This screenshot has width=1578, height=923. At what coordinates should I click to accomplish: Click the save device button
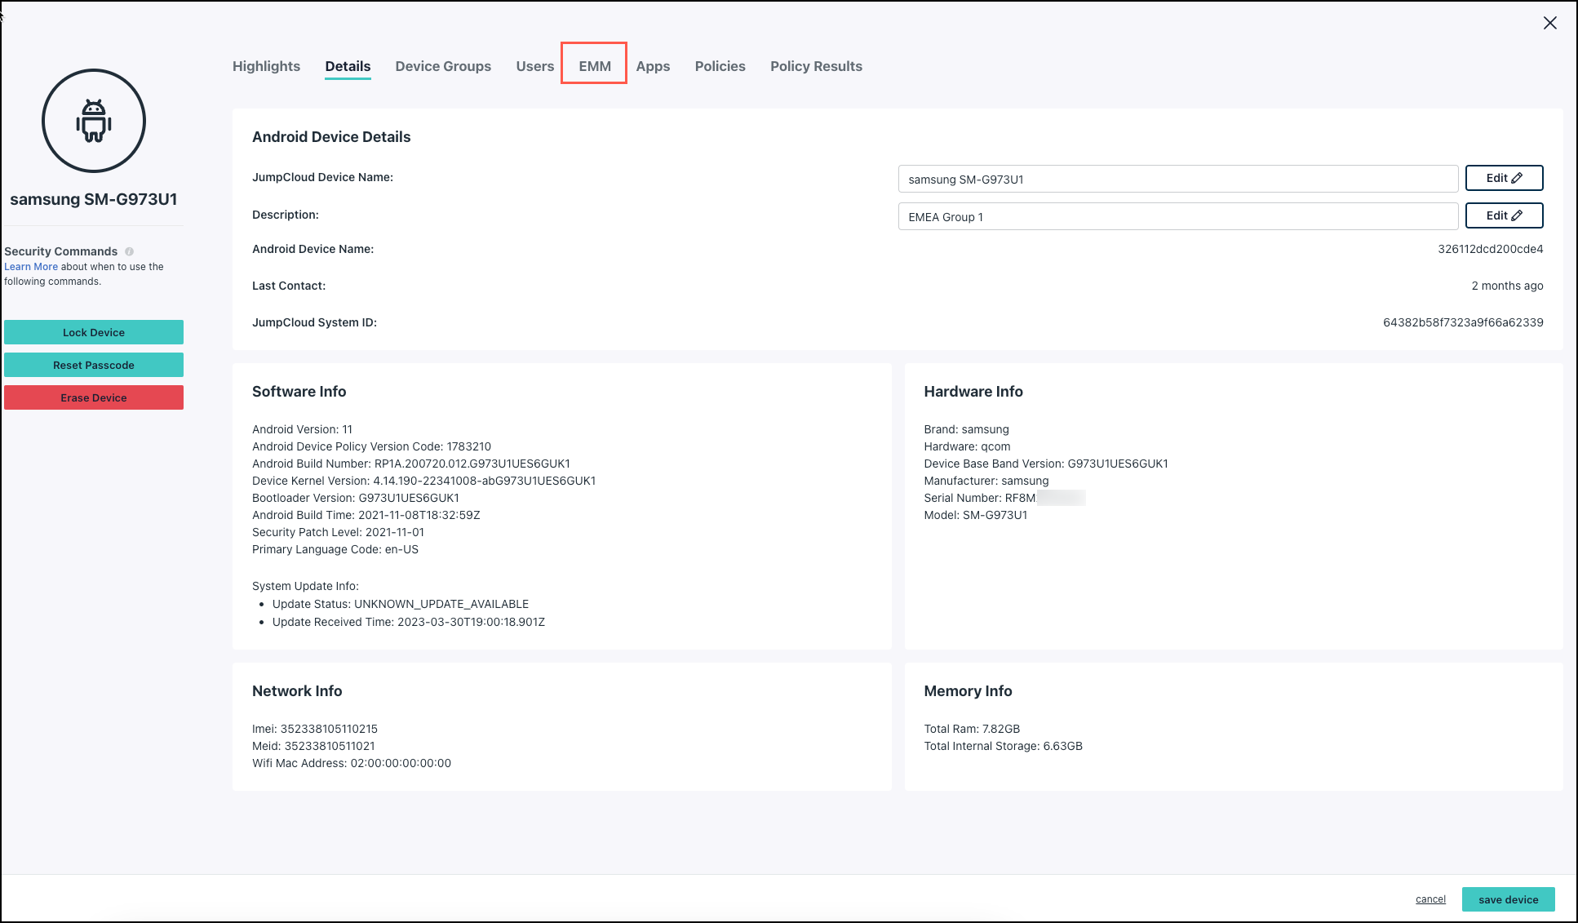point(1508,899)
